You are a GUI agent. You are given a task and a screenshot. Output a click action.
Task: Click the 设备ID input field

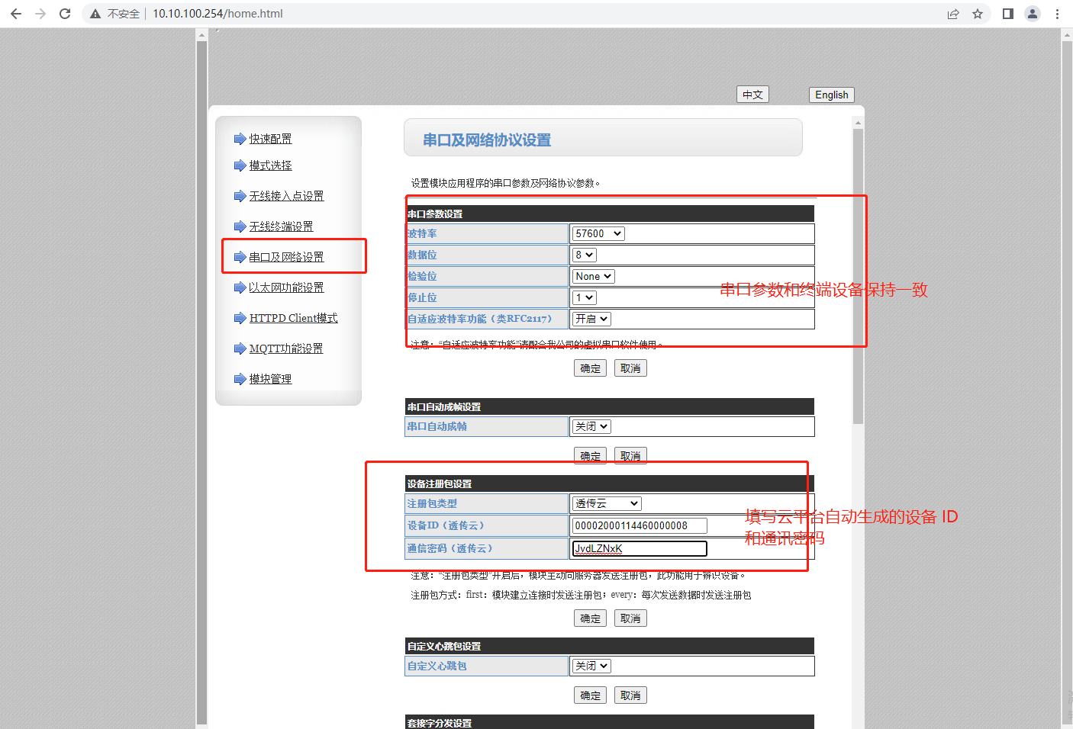(639, 525)
